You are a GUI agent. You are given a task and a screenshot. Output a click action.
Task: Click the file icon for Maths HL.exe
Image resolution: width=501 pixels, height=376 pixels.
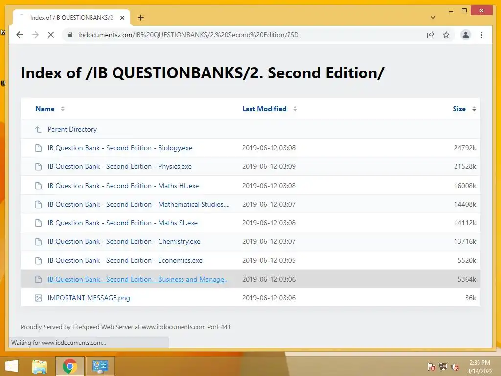(x=38, y=186)
